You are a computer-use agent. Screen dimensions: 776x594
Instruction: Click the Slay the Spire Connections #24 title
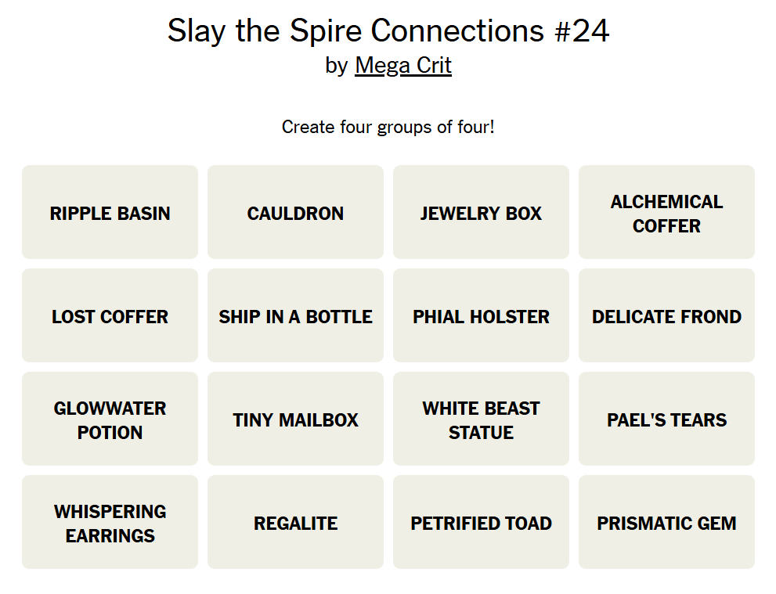click(x=388, y=31)
